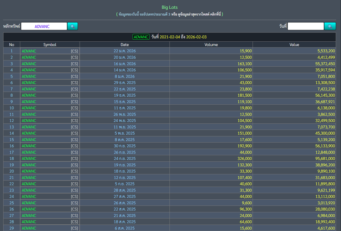341x231 pixels.
Task: Click the green ADVANC badge in the table title
Action: pos(141,37)
